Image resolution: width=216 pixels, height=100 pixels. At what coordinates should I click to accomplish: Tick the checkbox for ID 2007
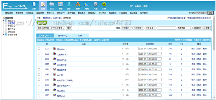click(39, 49)
